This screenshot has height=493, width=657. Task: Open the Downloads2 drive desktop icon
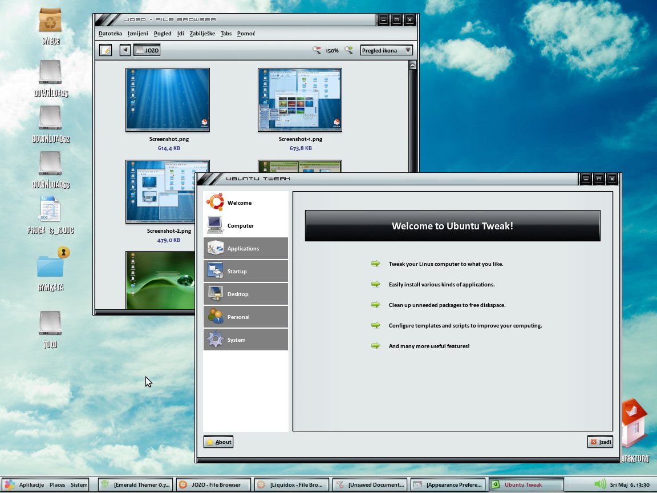(x=50, y=118)
